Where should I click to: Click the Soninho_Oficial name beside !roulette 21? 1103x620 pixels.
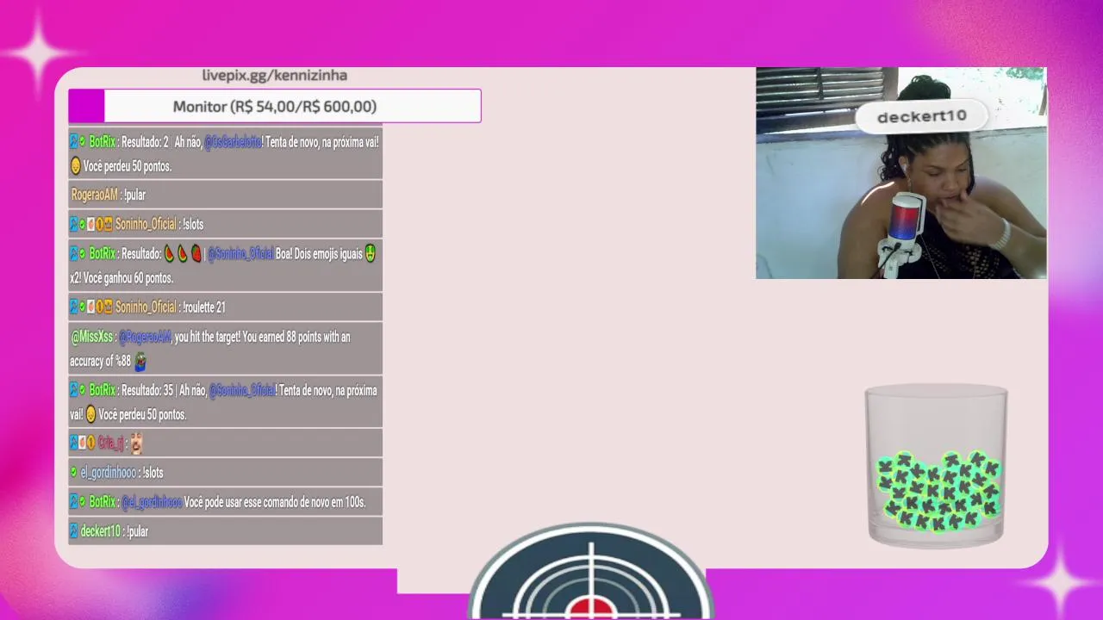146,307
